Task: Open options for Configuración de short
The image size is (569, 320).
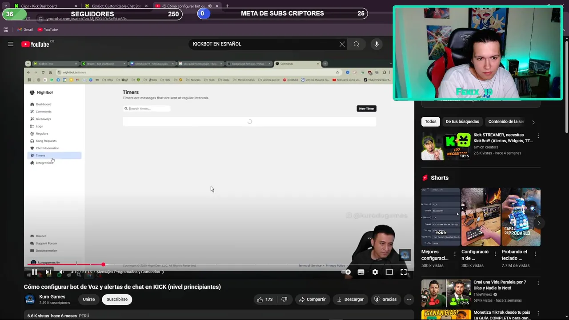Action: click(495, 254)
